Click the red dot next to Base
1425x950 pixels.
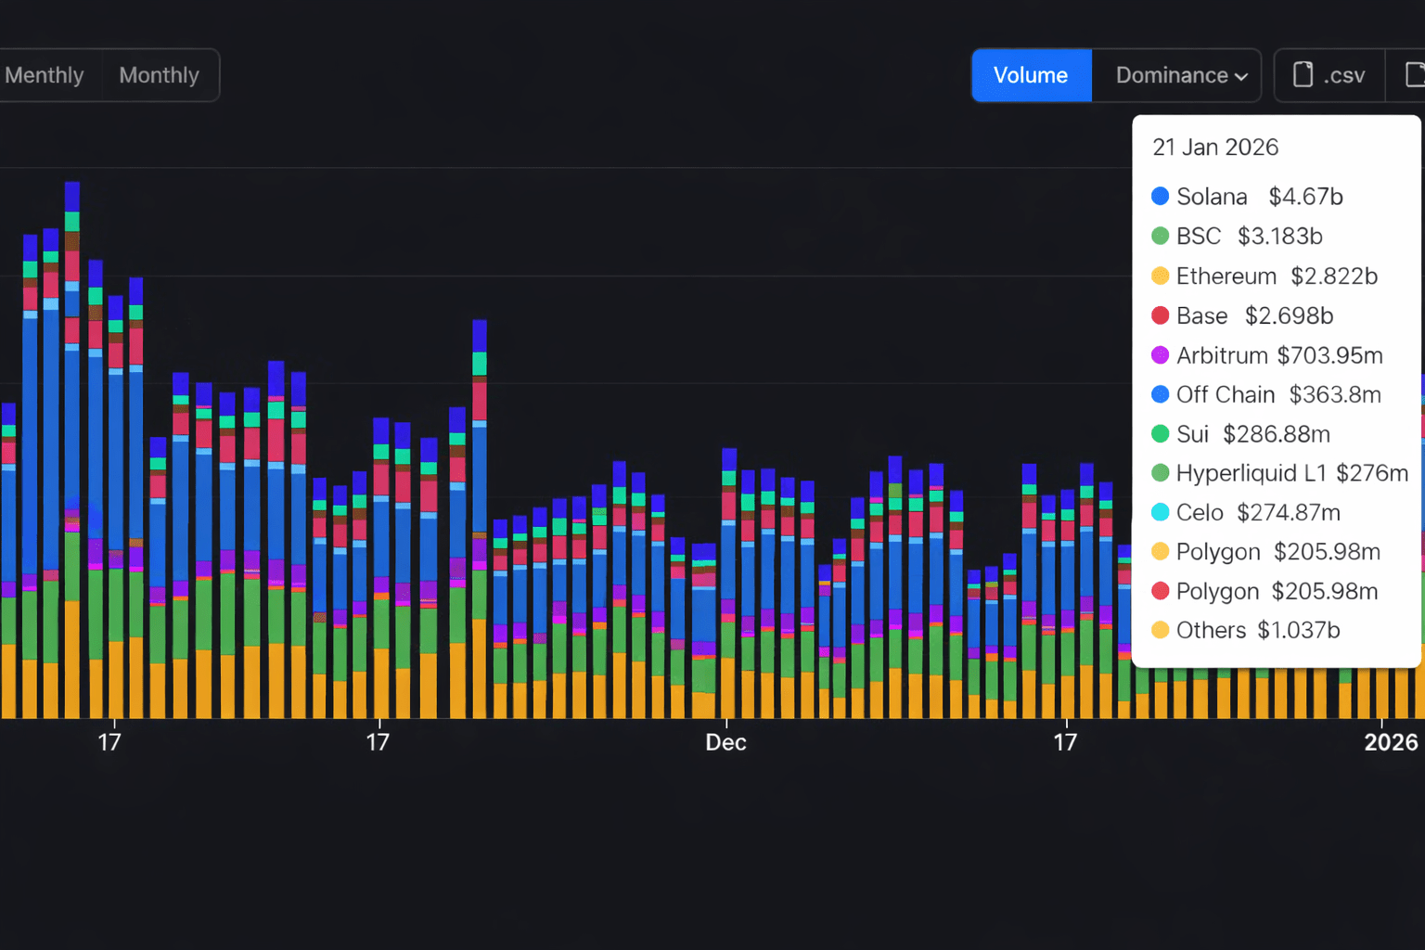pyautogui.click(x=1160, y=316)
